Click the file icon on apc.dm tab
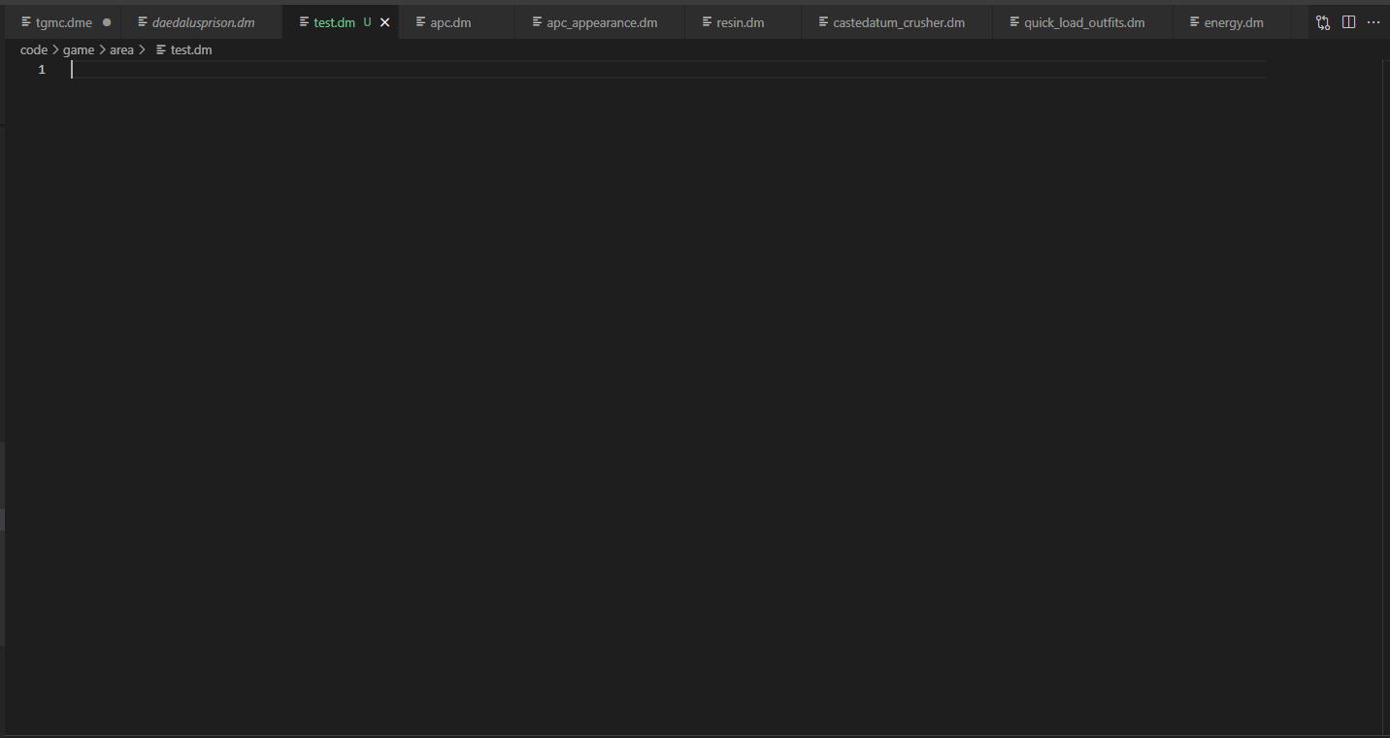The image size is (1390, 738). coord(420,21)
